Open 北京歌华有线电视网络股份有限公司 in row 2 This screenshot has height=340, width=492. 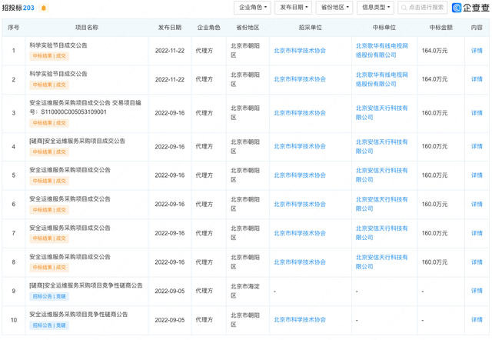click(x=381, y=79)
